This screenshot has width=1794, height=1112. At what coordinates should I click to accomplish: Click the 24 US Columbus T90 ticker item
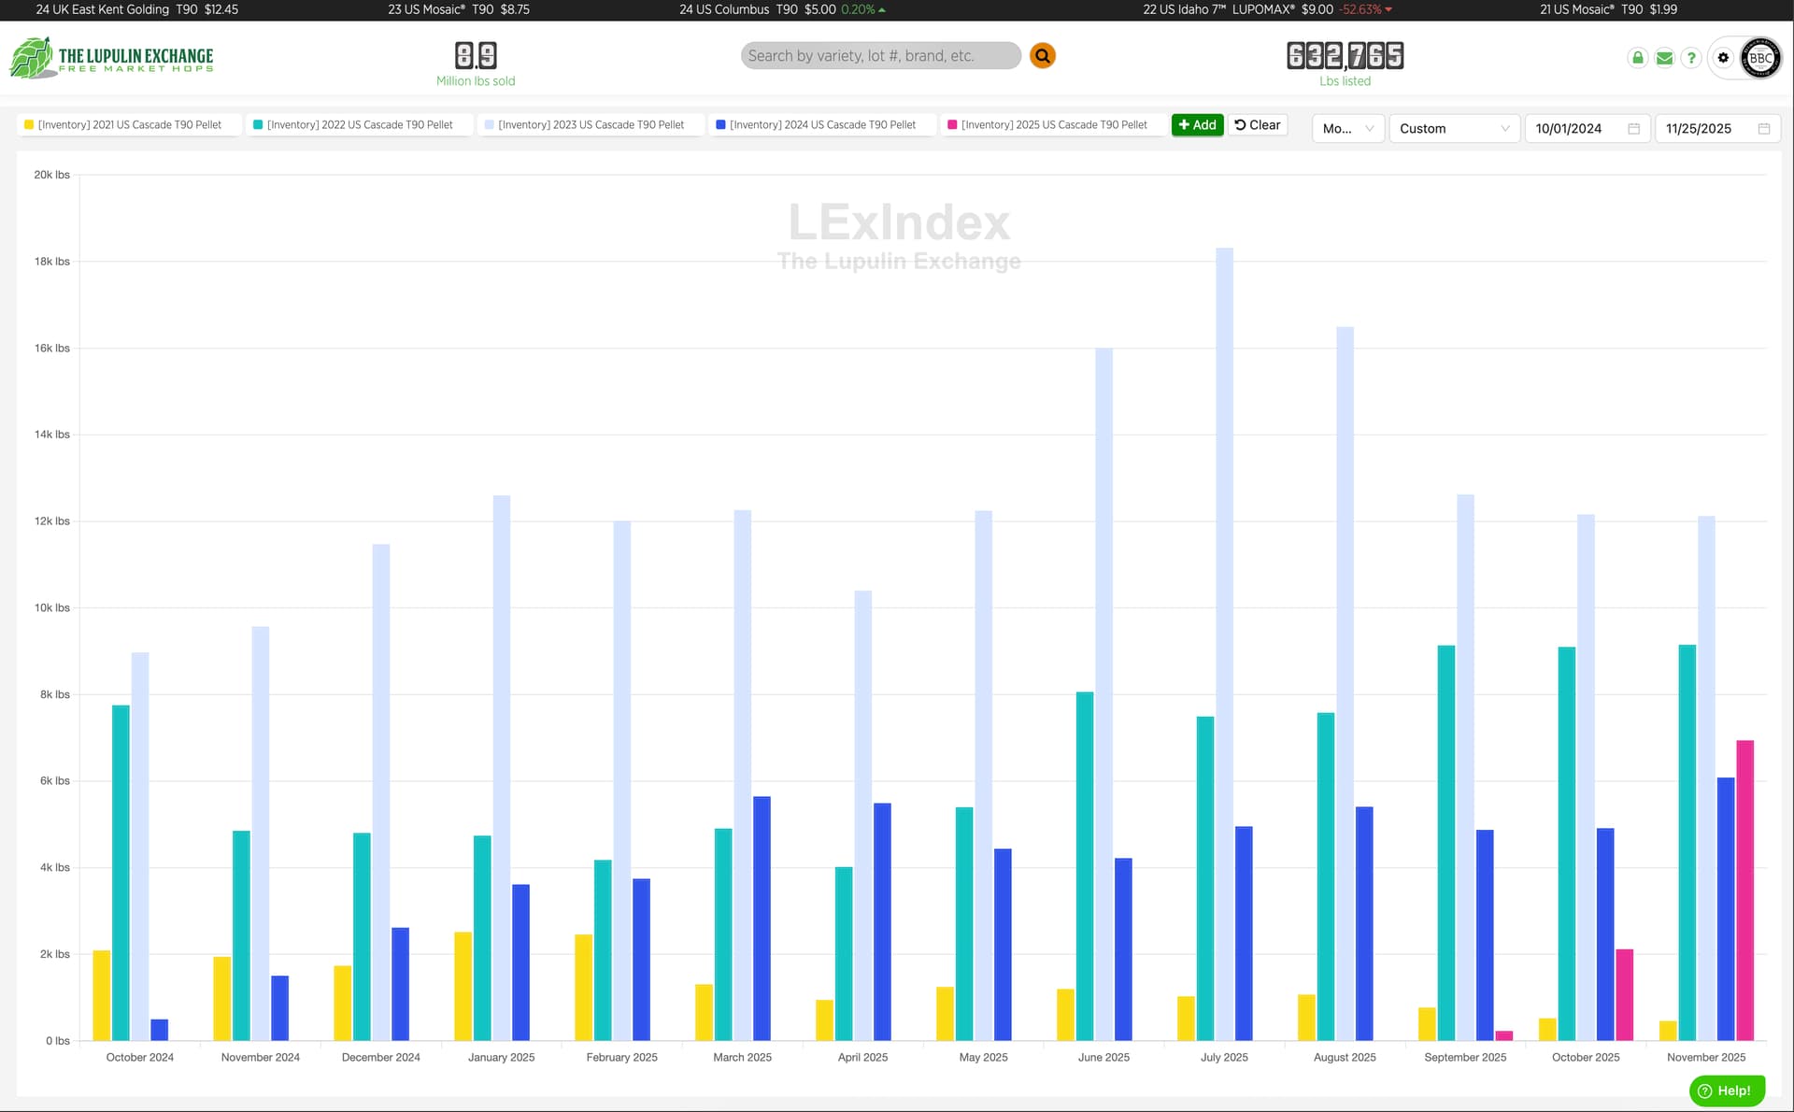click(x=781, y=9)
